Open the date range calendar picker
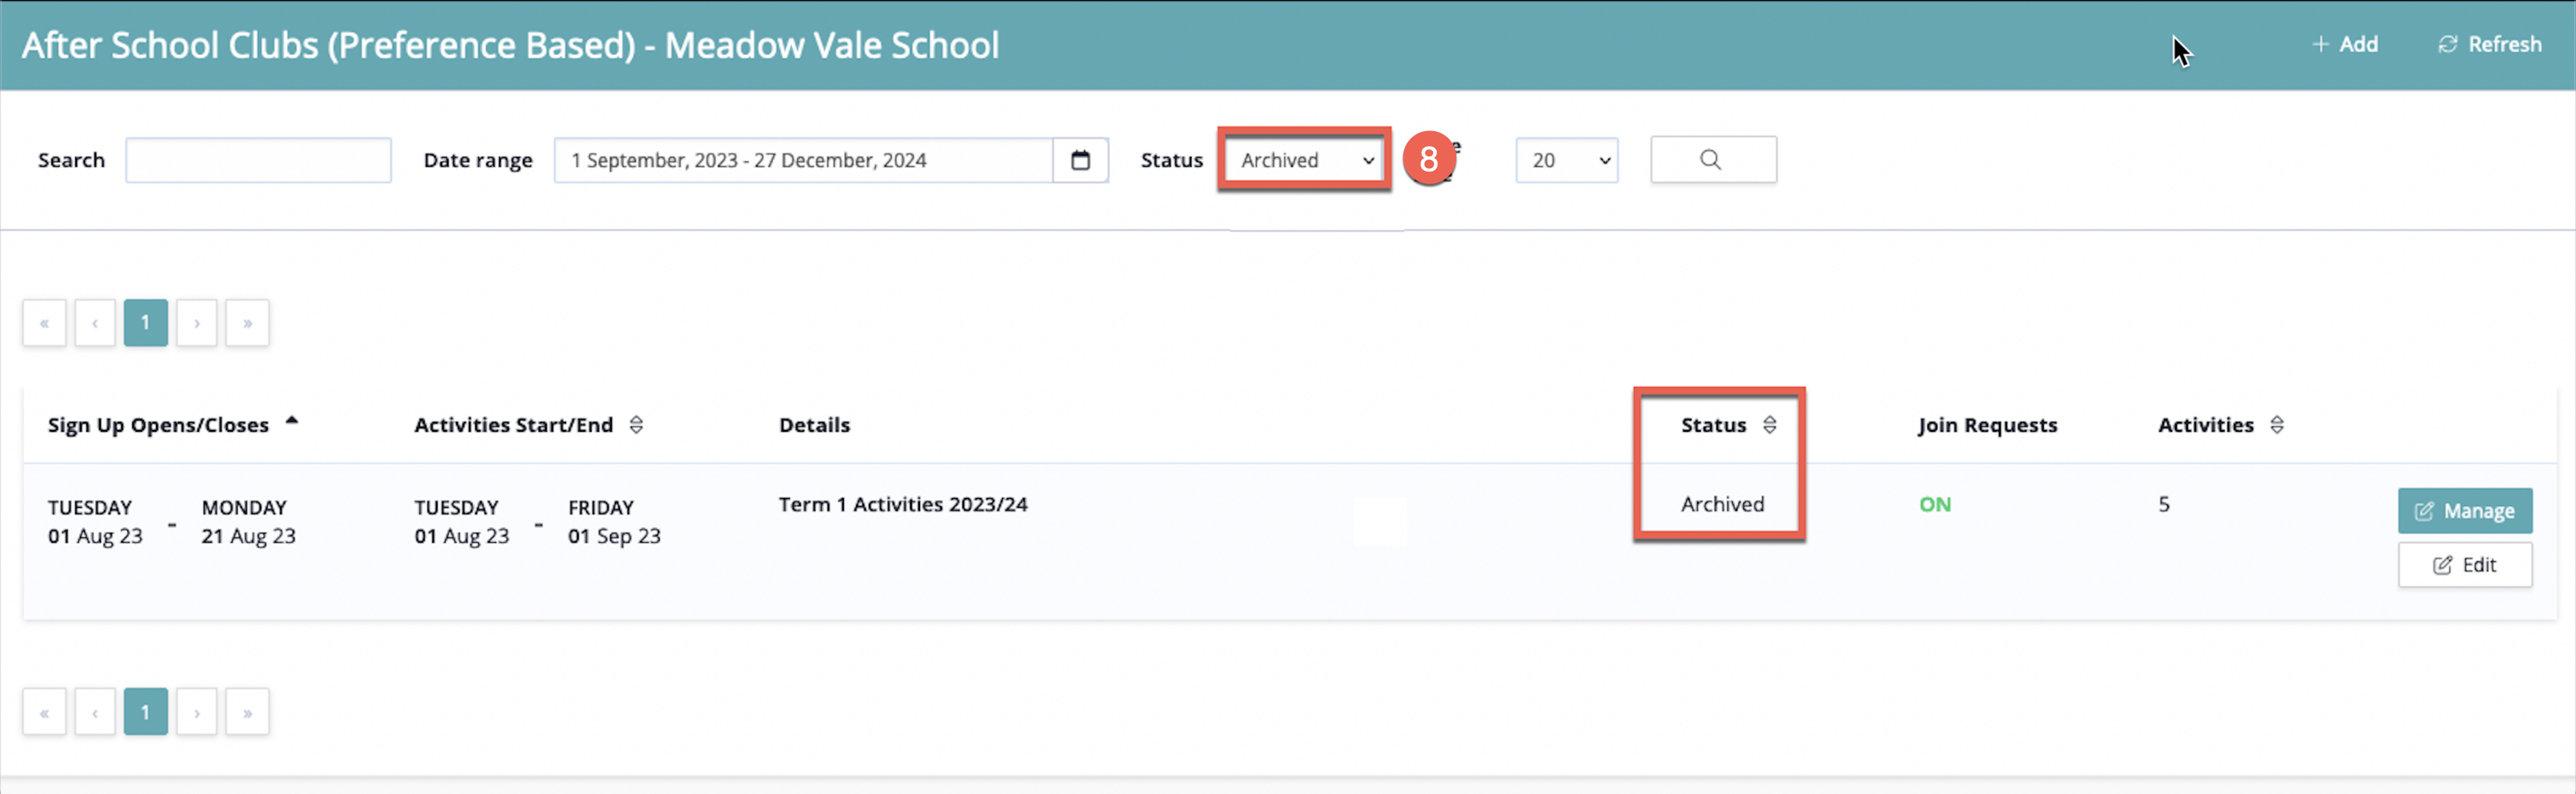This screenshot has height=794, width=2576. tap(1080, 160)
